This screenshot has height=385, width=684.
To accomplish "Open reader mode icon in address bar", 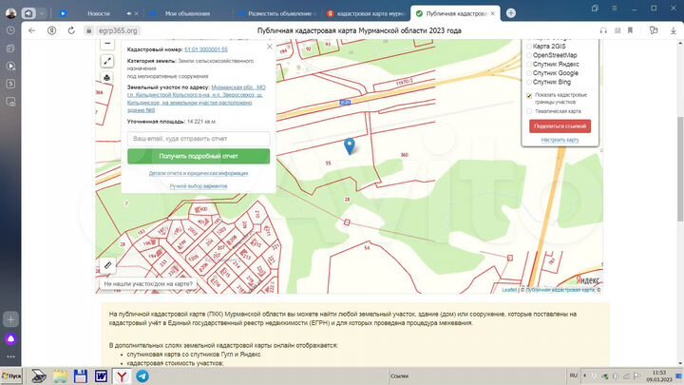I will [x=617, y=30].
